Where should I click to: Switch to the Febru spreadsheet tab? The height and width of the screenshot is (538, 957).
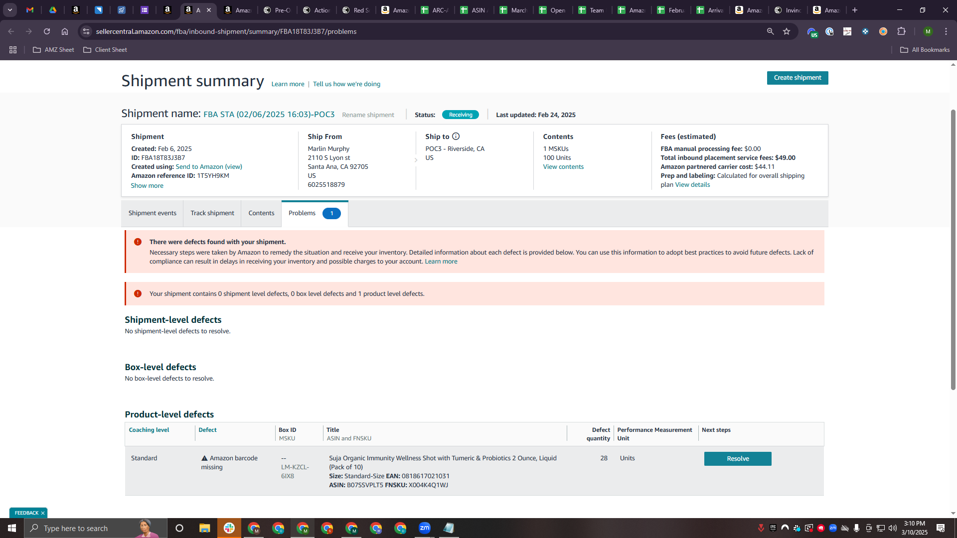671,10
